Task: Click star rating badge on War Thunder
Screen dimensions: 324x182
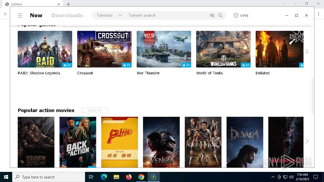Action: tap(186, 65)
